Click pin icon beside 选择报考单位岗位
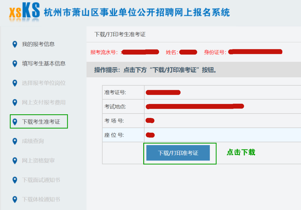This screenshot has height=210, width=301. point(15,83)
